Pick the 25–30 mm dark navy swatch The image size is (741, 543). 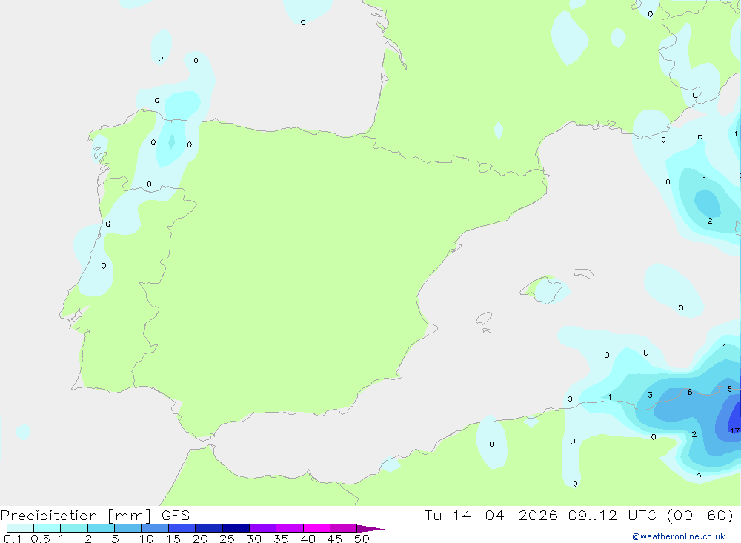pyautogui.click(x=236, y=528)
